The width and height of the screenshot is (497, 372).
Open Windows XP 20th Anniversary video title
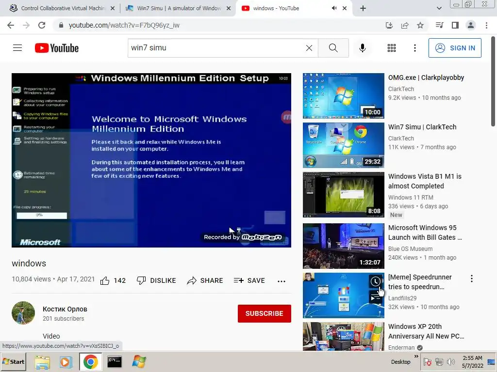point(426,331)
